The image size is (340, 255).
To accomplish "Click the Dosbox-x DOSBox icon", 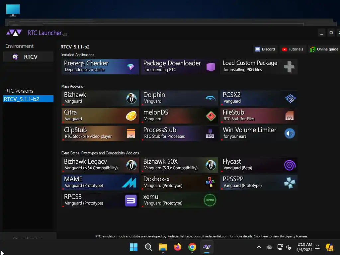I will click(210, 182).
